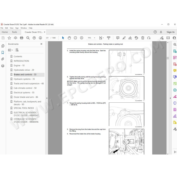
Task: Zoom in with plus button
Action: click(x=81, y=38)
